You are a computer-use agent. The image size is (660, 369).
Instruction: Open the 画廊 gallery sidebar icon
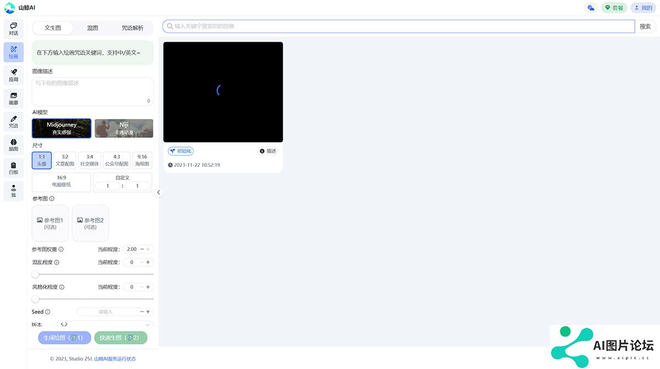(14, 98)
